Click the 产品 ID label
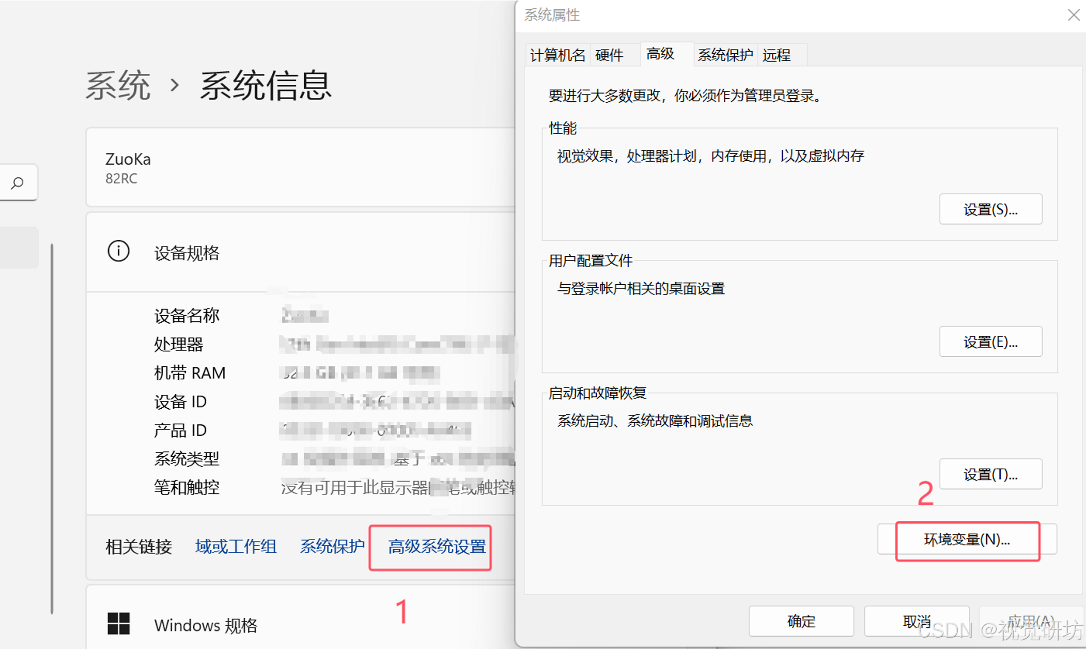1086x649 pixels. point(180,430)
